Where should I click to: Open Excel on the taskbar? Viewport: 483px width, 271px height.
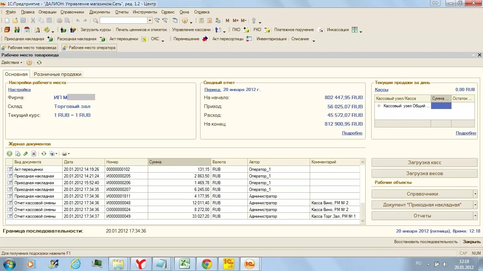coord(185,264)
